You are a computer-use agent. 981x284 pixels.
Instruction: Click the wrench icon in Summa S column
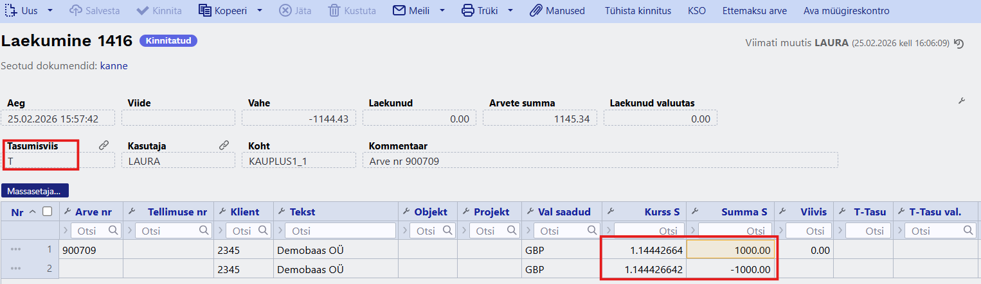tap(695, 212)
